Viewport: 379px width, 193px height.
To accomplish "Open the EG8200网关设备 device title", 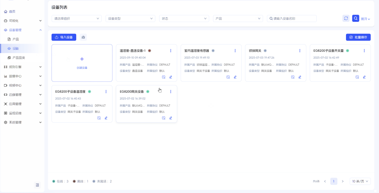I will 132,92.
